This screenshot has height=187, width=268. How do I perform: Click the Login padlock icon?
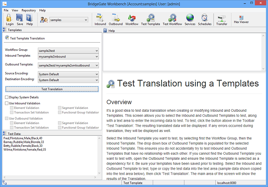point(9,18)
